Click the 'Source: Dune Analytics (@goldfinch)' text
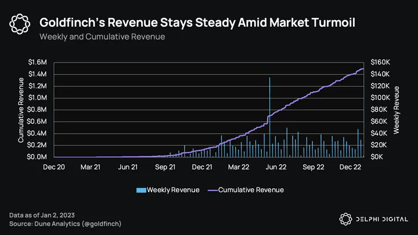The height and width of the screenshot is (235, 418). [x=66, y=223]
